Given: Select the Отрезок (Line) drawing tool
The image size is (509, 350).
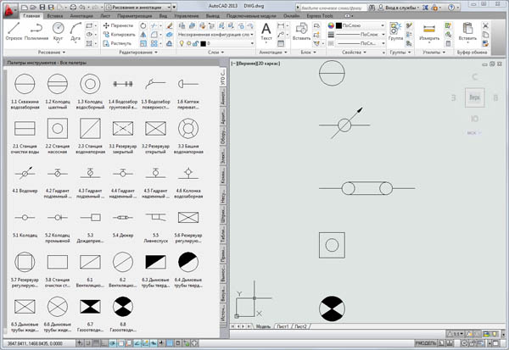Looking at the screenshot, I should (14, 31).
